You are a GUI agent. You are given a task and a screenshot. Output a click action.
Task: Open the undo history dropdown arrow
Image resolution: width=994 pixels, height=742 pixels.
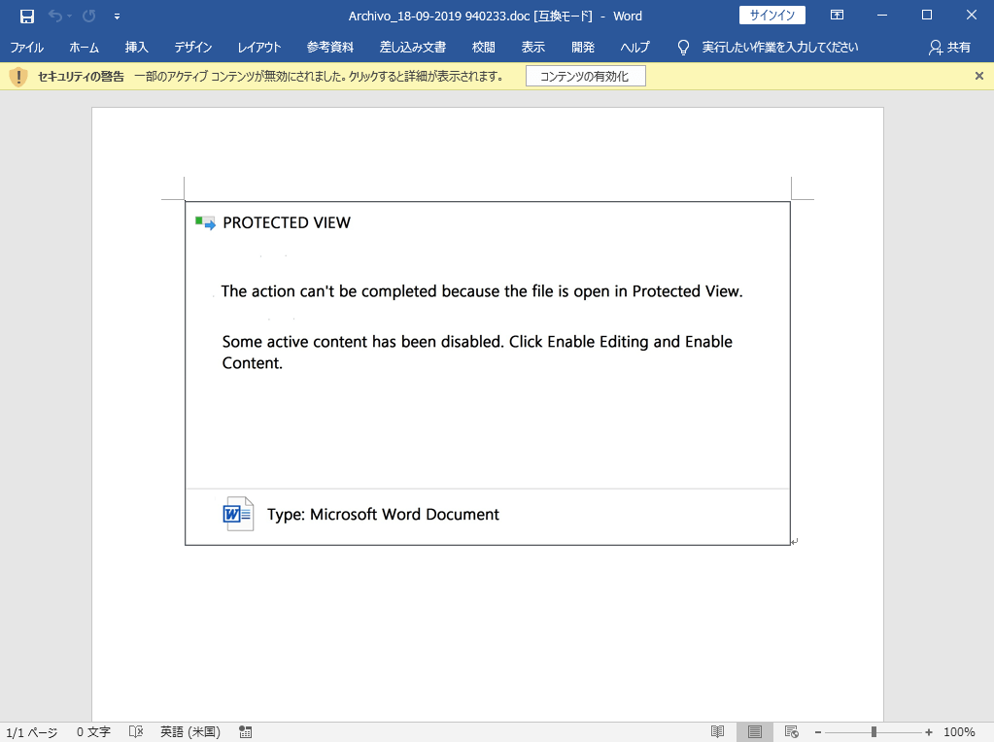pyautogui.click(x=69, y=17)
